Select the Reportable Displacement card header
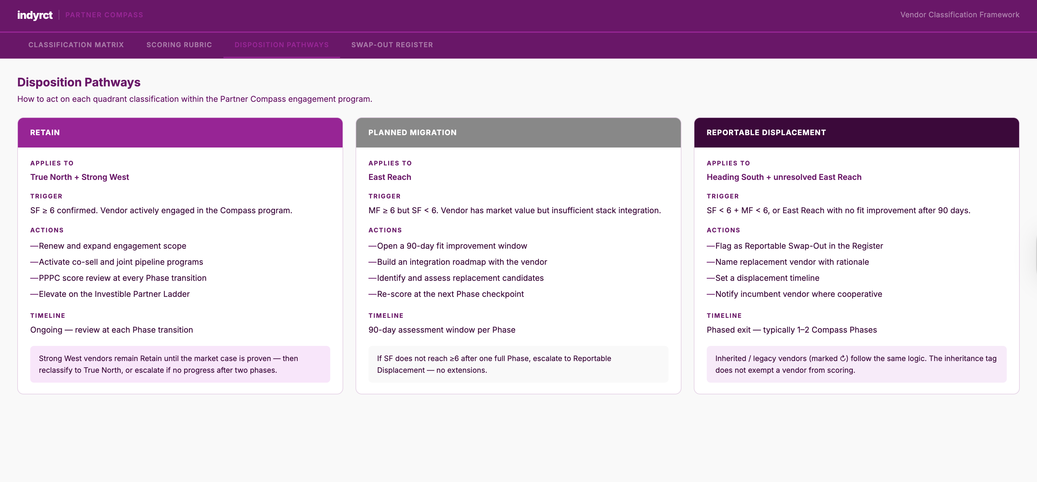Viewport: 1037px width, 482px height. [856, 132]
